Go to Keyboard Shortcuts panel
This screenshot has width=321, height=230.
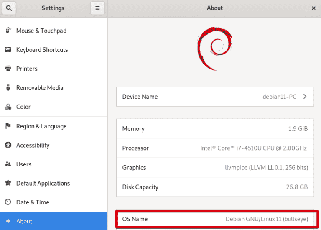click(x=53, y=50)
